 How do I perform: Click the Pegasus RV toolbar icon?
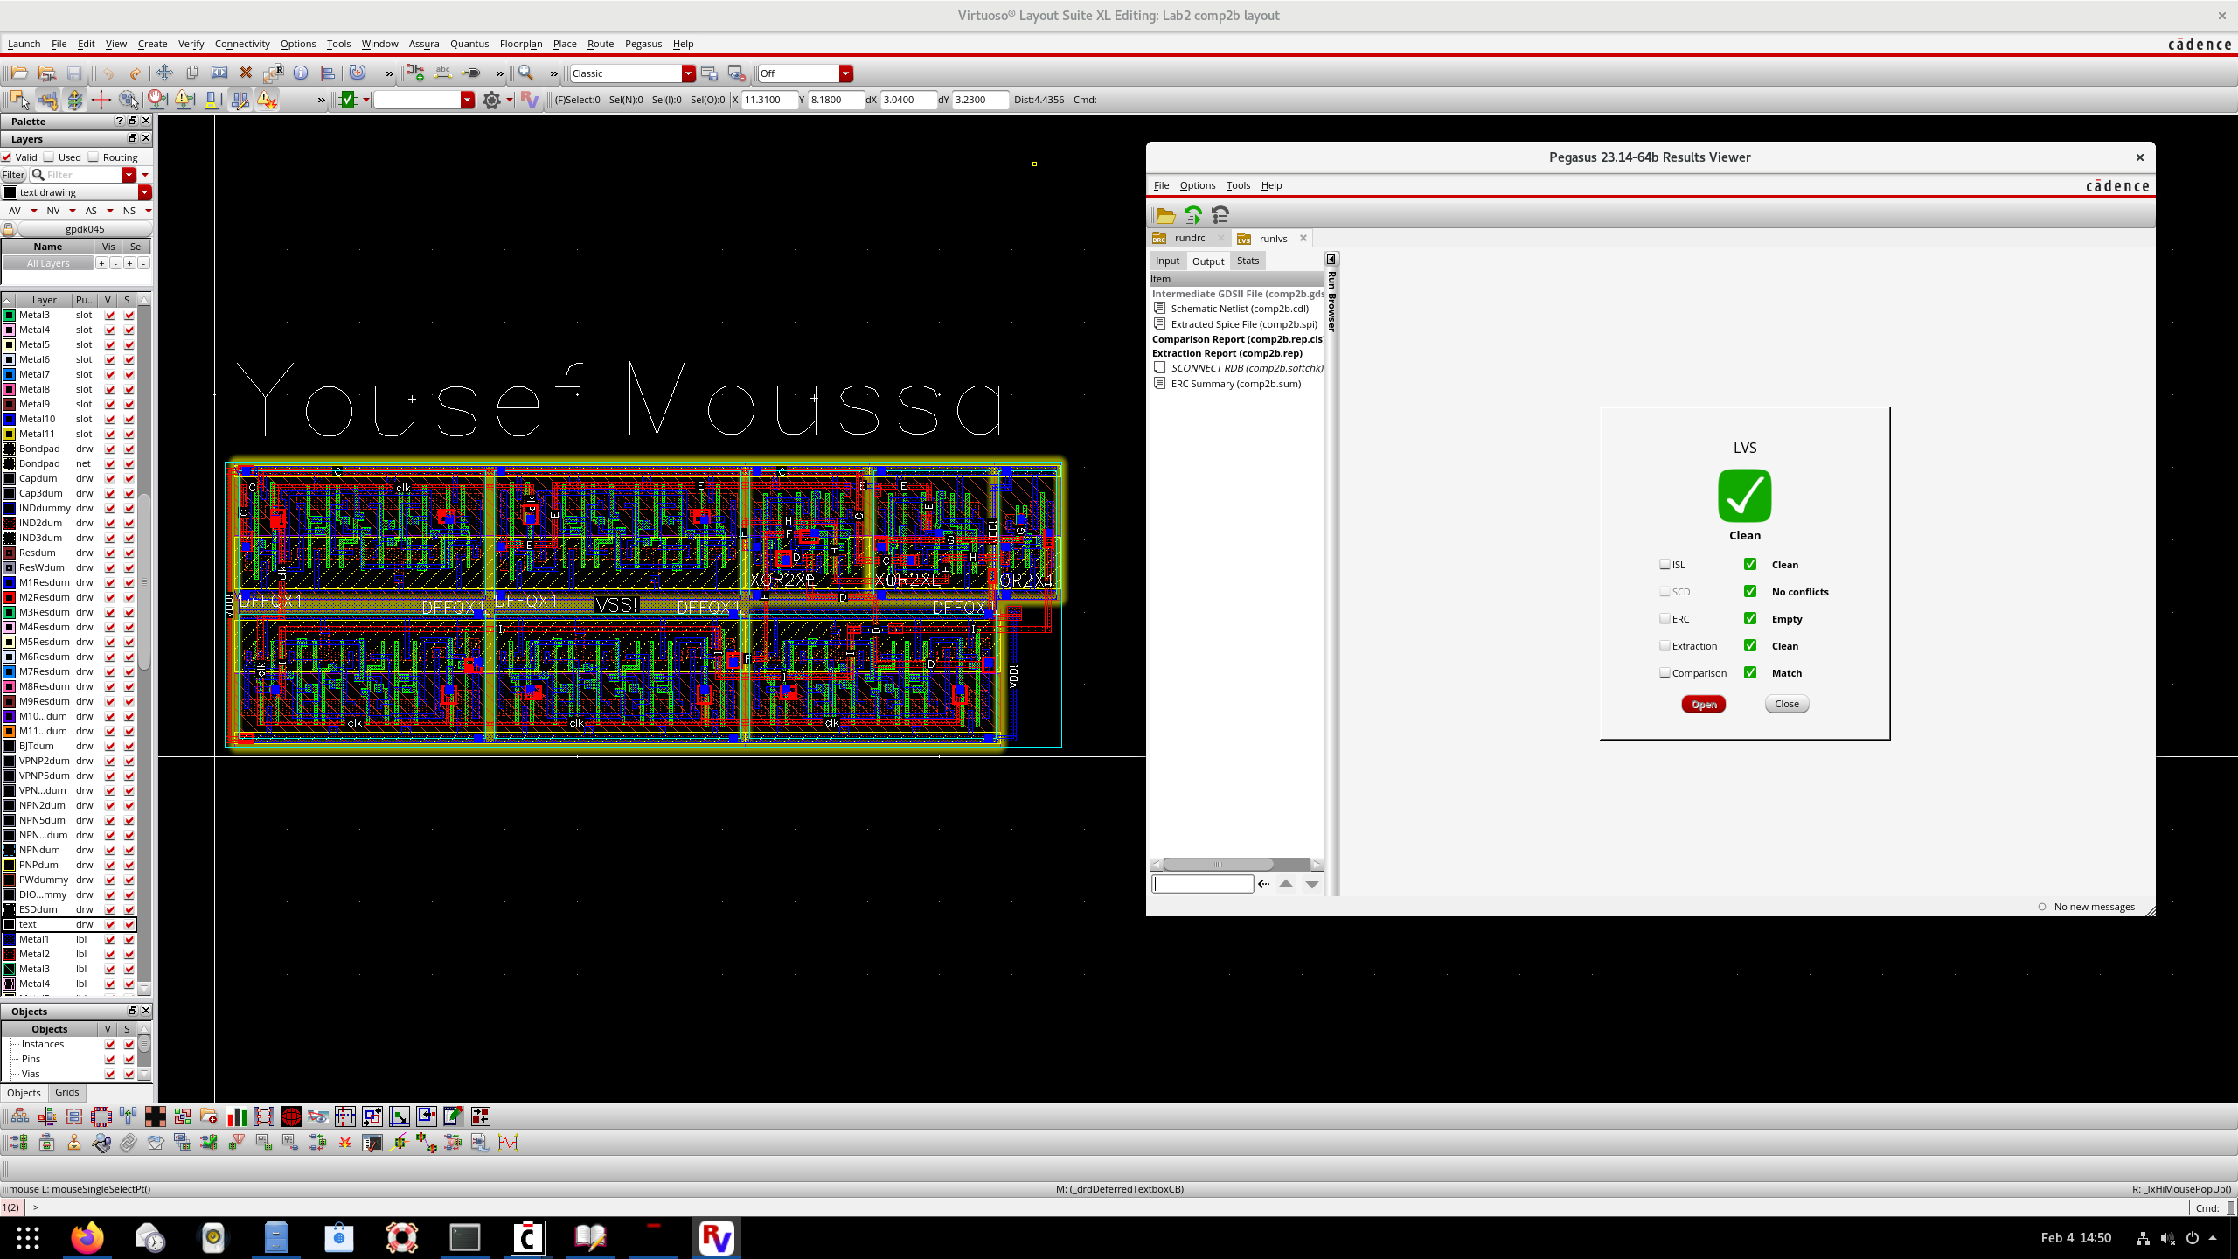point(529,100)
